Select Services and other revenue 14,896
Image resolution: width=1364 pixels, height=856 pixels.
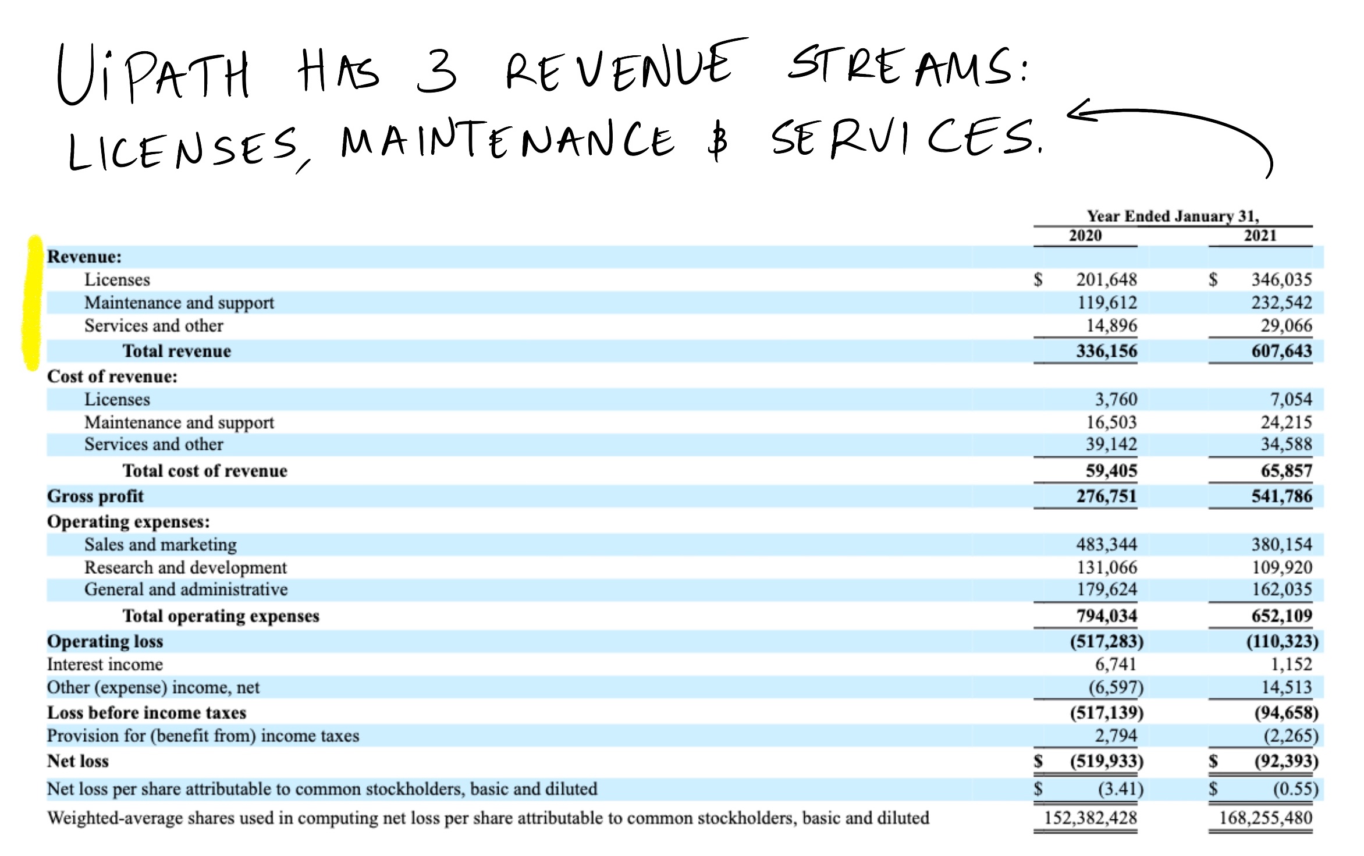click(x=1111, y=326)
